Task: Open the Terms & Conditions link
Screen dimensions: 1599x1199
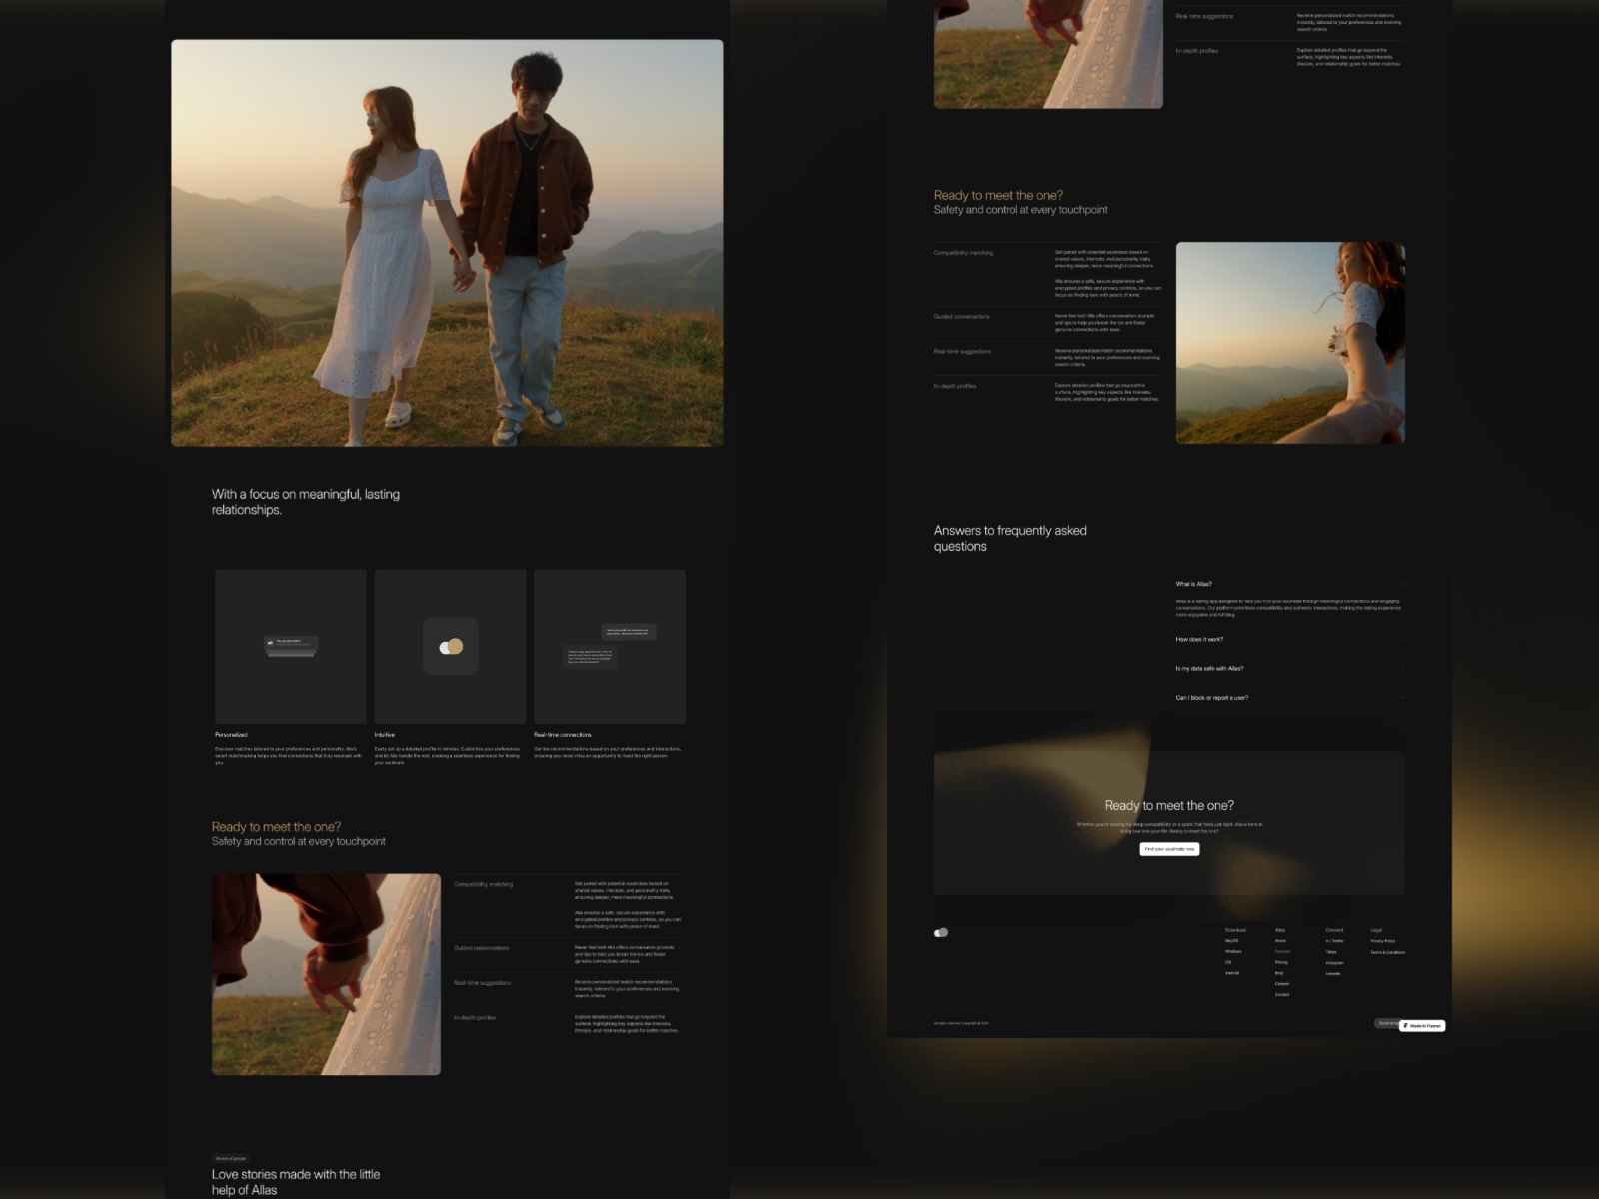Action: point(1389,952)
